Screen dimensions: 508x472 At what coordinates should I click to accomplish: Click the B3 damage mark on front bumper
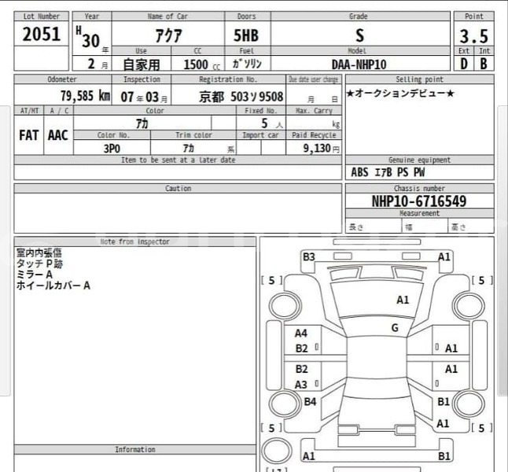pyautogui.click(x=308, y=257)
